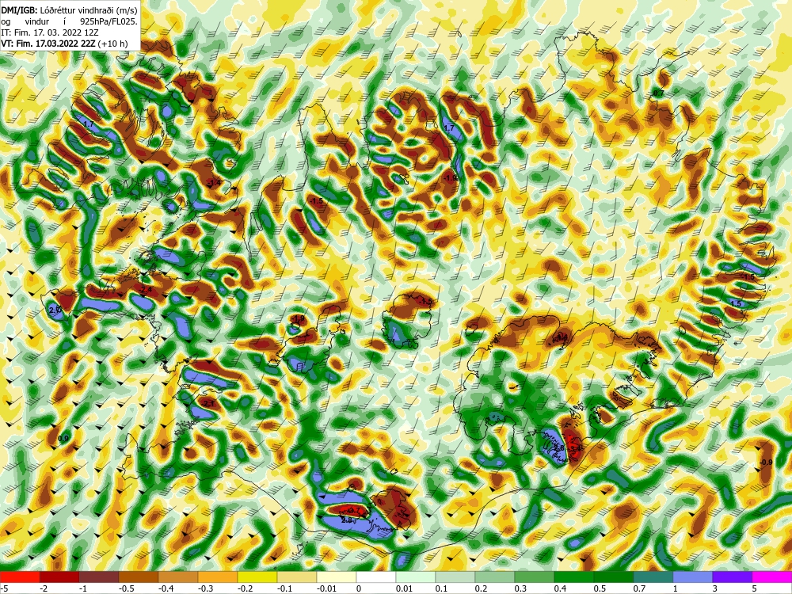Click the '-0.9' value label on map
Viewport: 792px width, 594px height.
766,463
